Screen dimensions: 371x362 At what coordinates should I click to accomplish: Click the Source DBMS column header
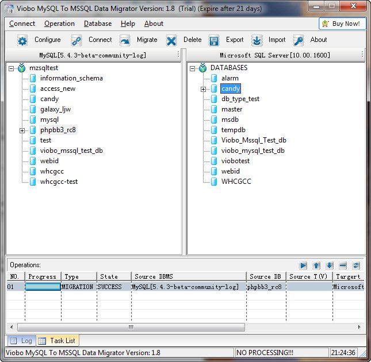(x=189, y=276)
